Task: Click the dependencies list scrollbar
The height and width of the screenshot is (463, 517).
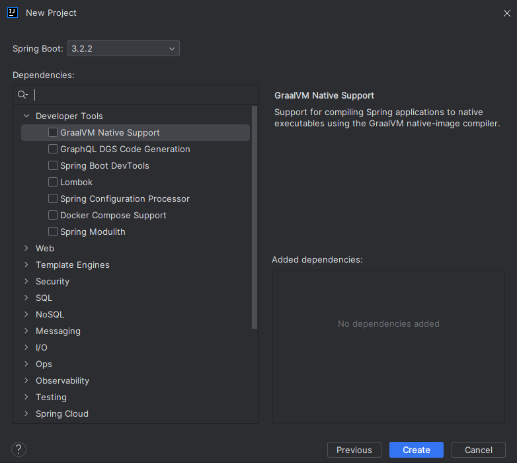Action: pos(255,218)
